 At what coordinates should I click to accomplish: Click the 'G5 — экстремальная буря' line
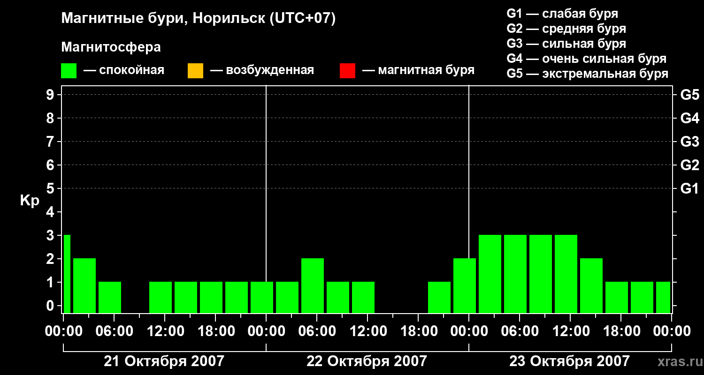coord(588,74)
